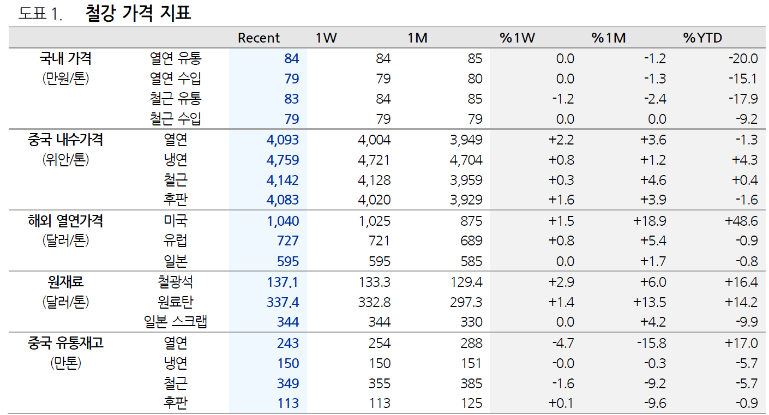Viewport: 769px width, 415px height.
Task: Click the US Recent price '1,040'
Action: (x=283, y=221)
